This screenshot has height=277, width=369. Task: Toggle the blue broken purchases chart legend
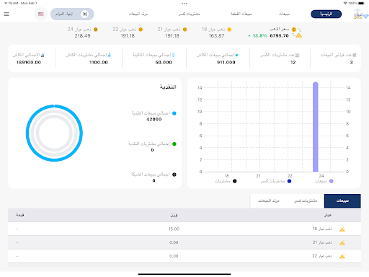(276, 181)
